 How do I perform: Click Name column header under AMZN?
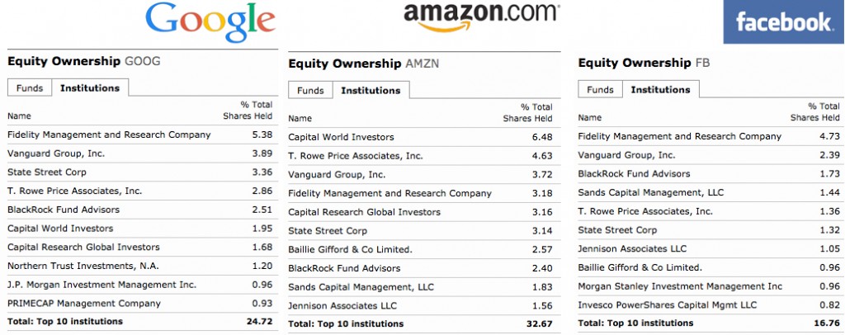[300, 118]
